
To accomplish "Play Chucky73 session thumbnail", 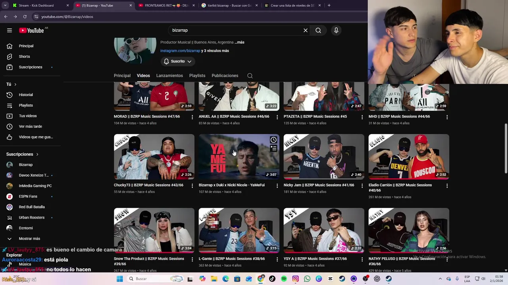I will click(x=154, y=157).
